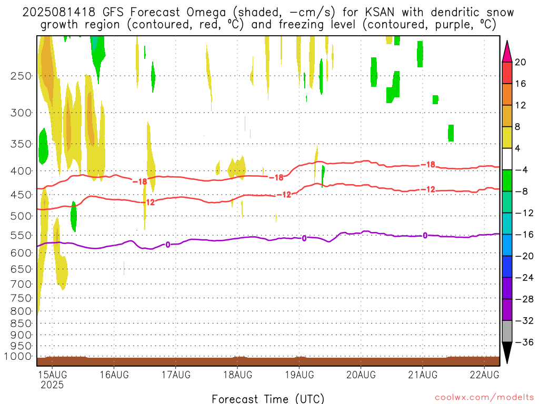This screenshot has height=404, width=539.
Task: Click the colorbar tick label -20
Action: coord(525,256)
